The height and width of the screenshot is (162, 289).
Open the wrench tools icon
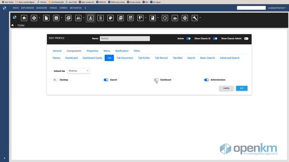coord(195,18)
